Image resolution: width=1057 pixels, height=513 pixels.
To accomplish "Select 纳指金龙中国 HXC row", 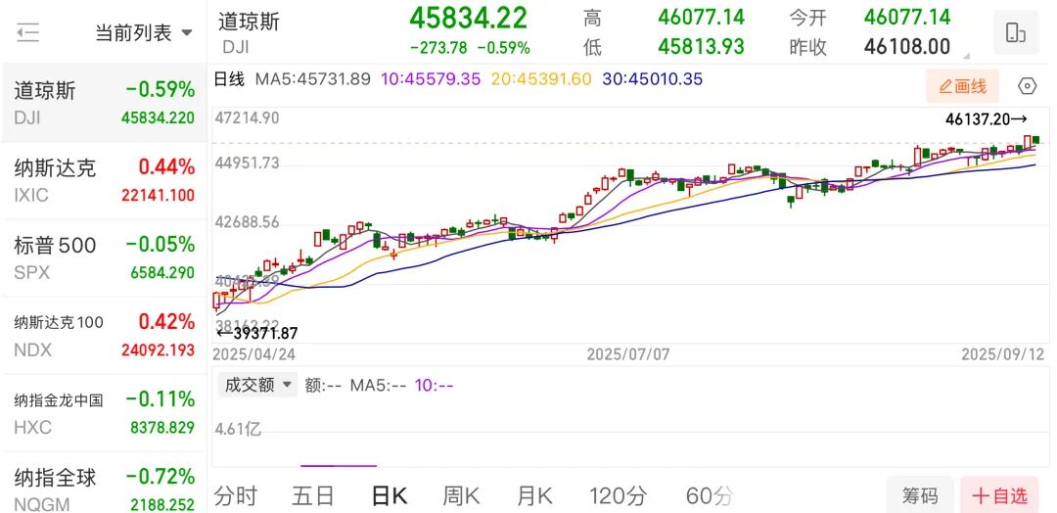I will (x=104, y=413).
